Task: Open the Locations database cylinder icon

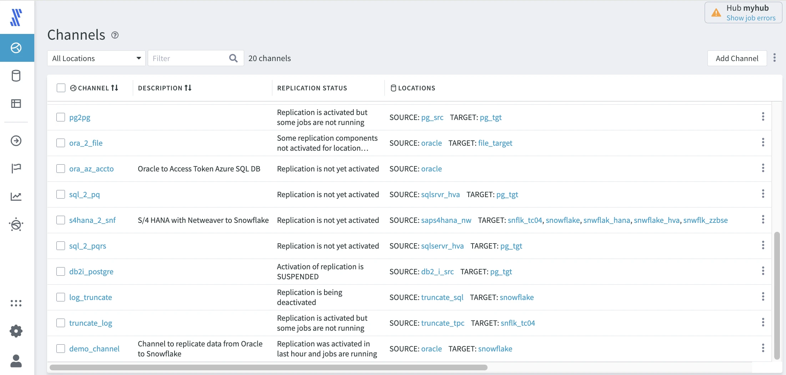Action: point(16,76)
